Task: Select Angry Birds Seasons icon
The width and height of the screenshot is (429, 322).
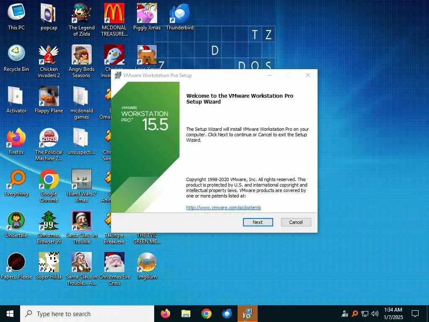Action: pyautogui.click(x=82, y=61)
